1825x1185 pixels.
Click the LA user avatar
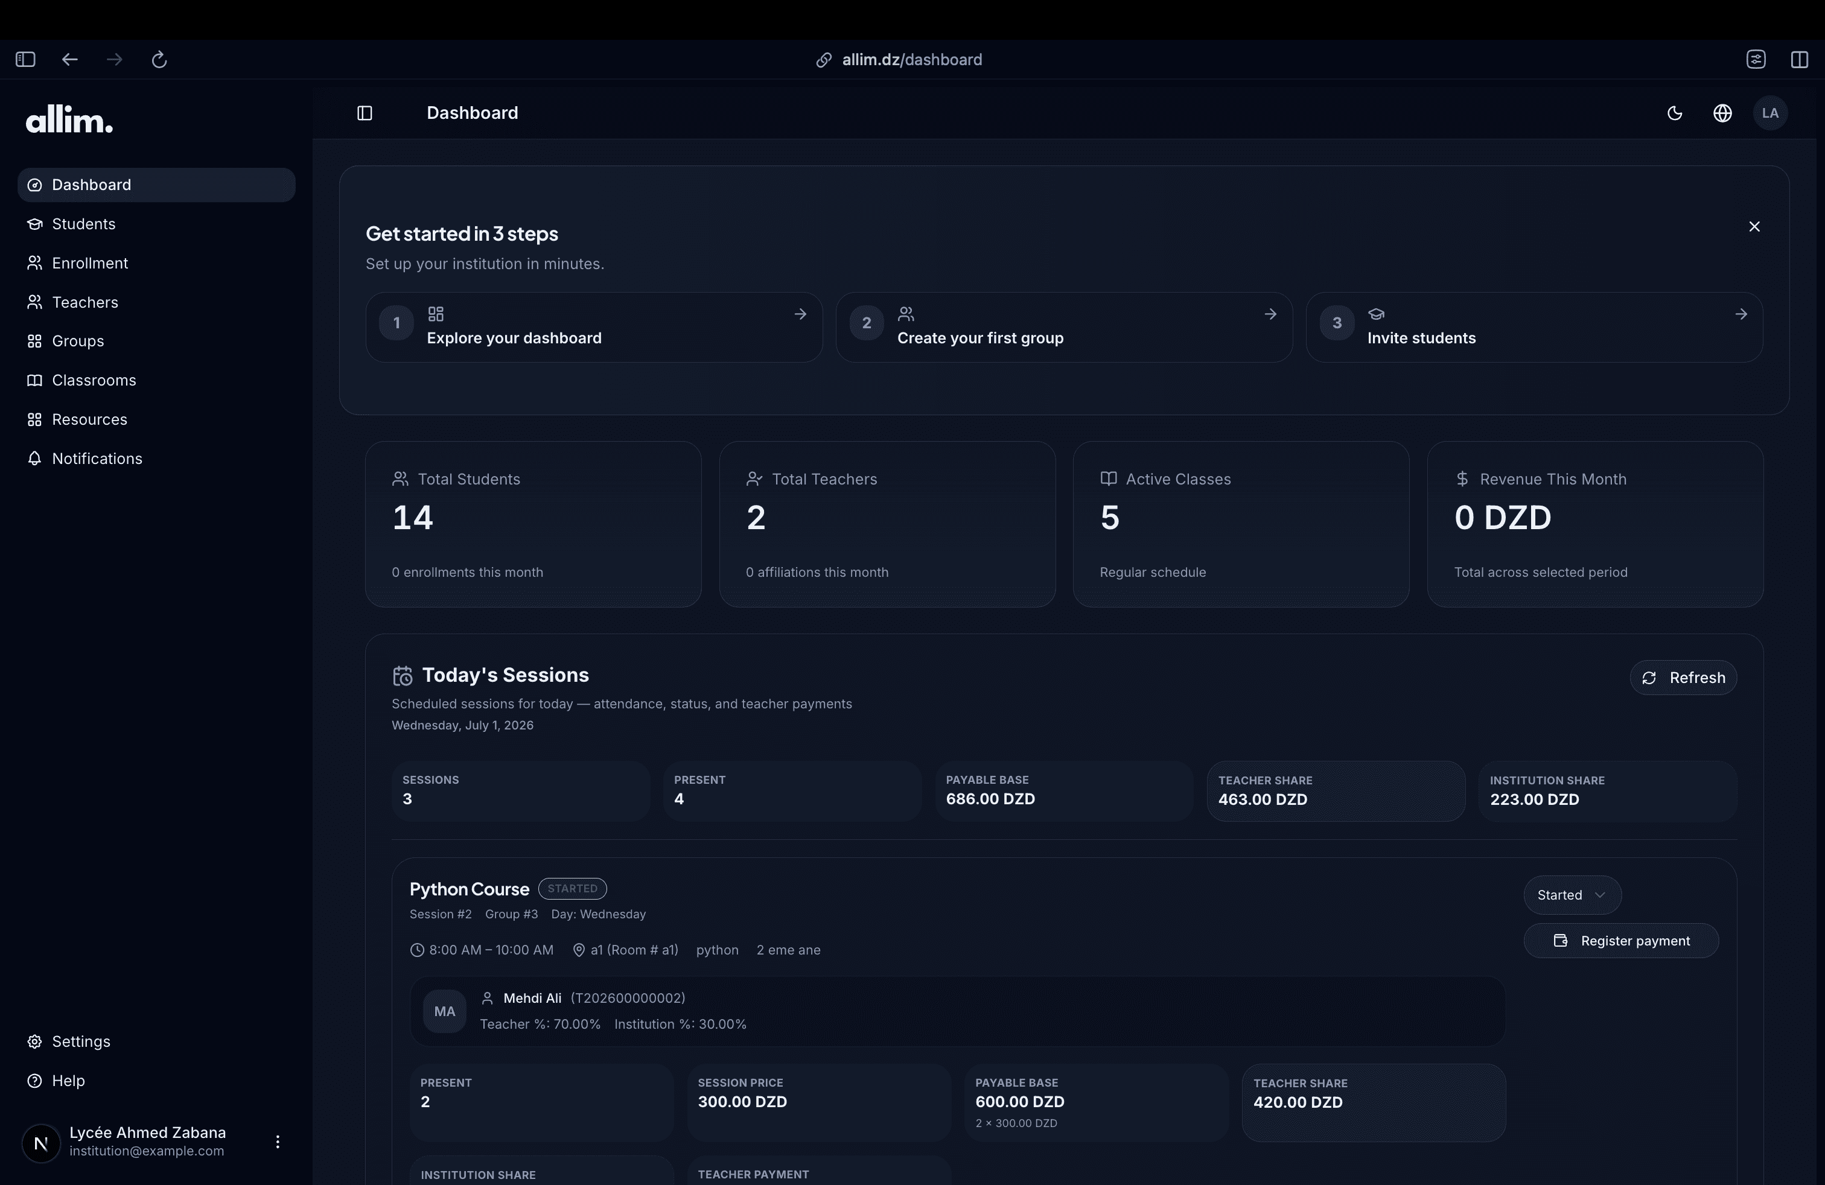(1770, 113)
